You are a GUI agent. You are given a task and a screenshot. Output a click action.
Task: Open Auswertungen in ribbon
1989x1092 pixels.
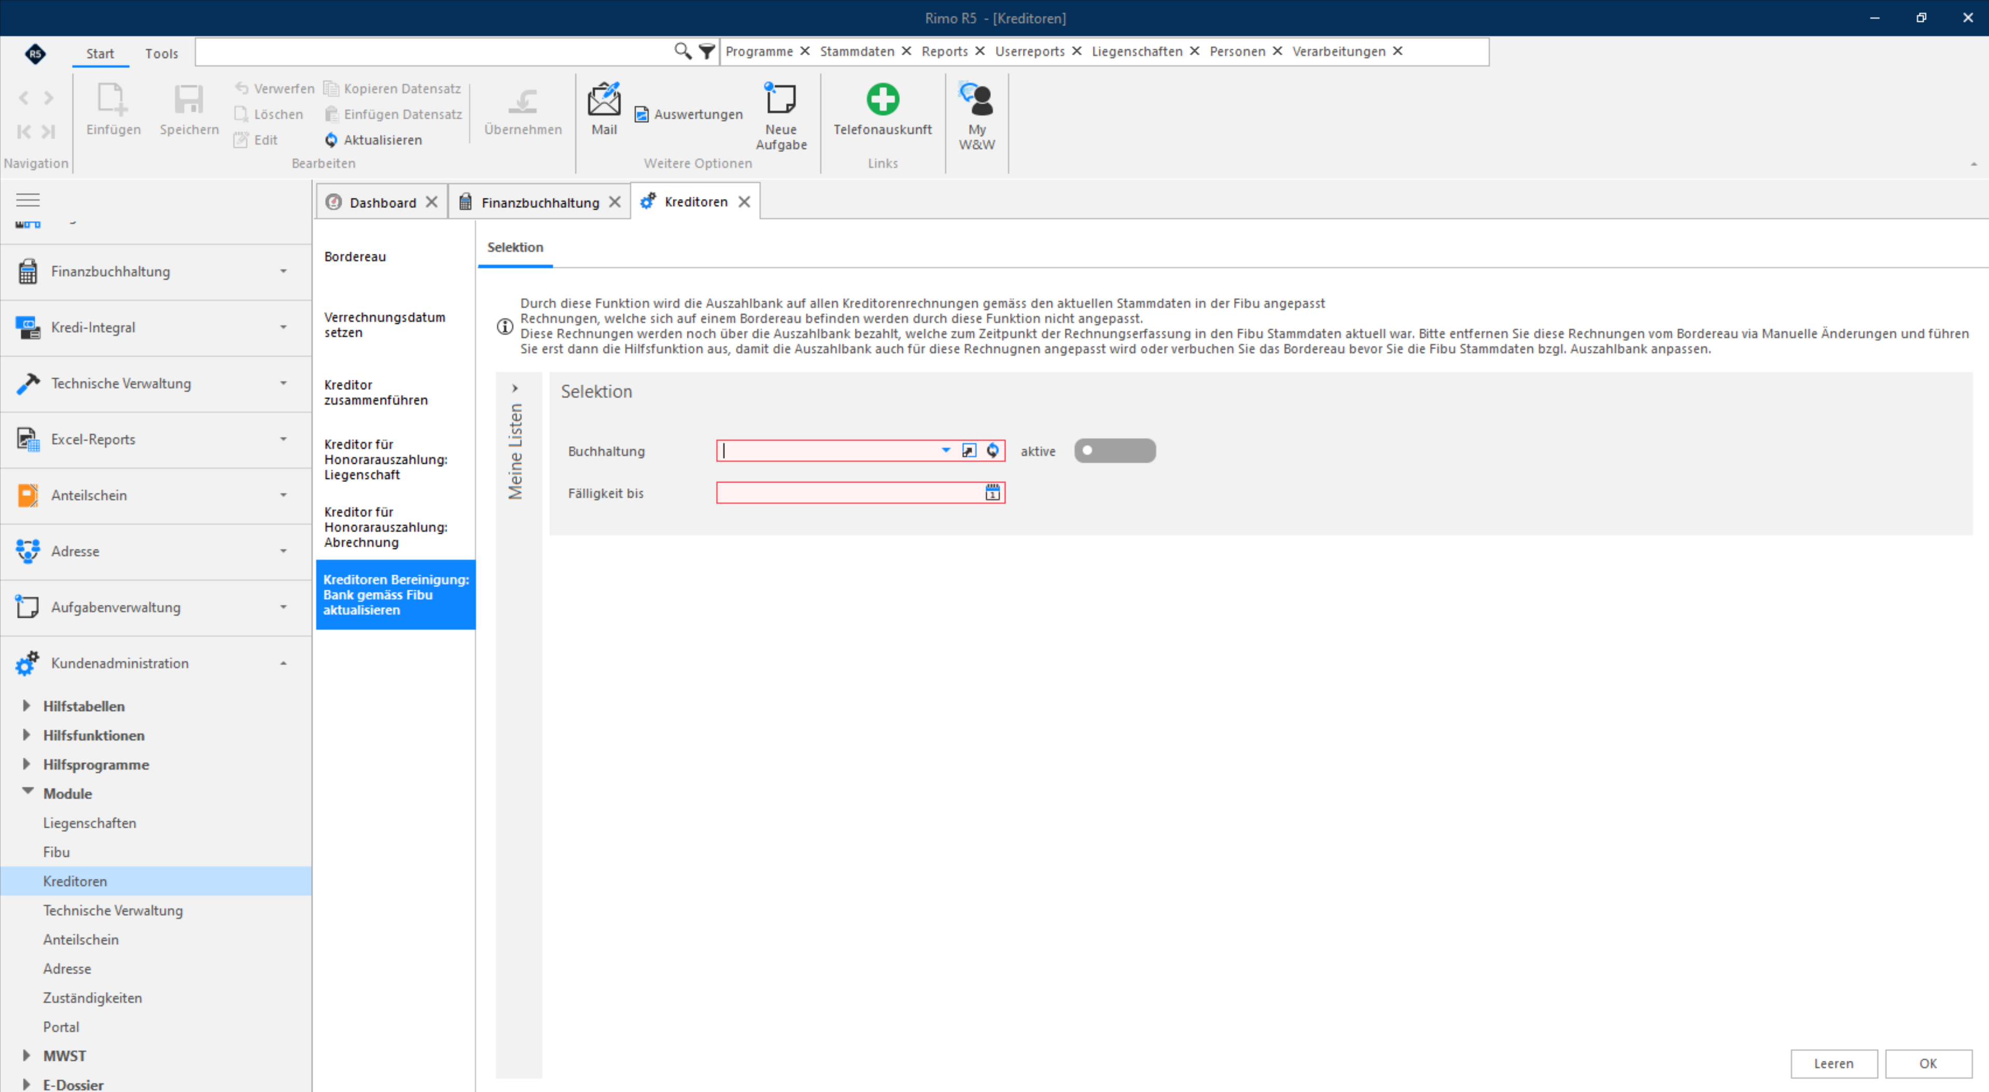[689, 114]
